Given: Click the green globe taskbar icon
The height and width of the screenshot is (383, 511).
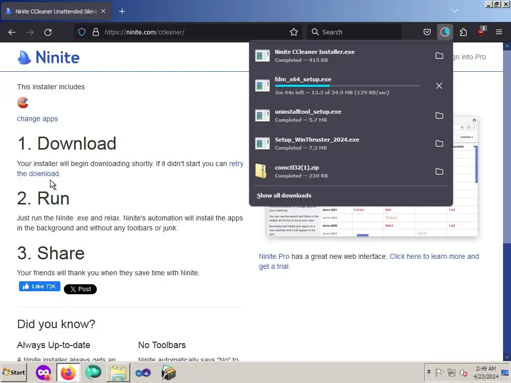Looking at the screenshot, I should tap(93, 372).
